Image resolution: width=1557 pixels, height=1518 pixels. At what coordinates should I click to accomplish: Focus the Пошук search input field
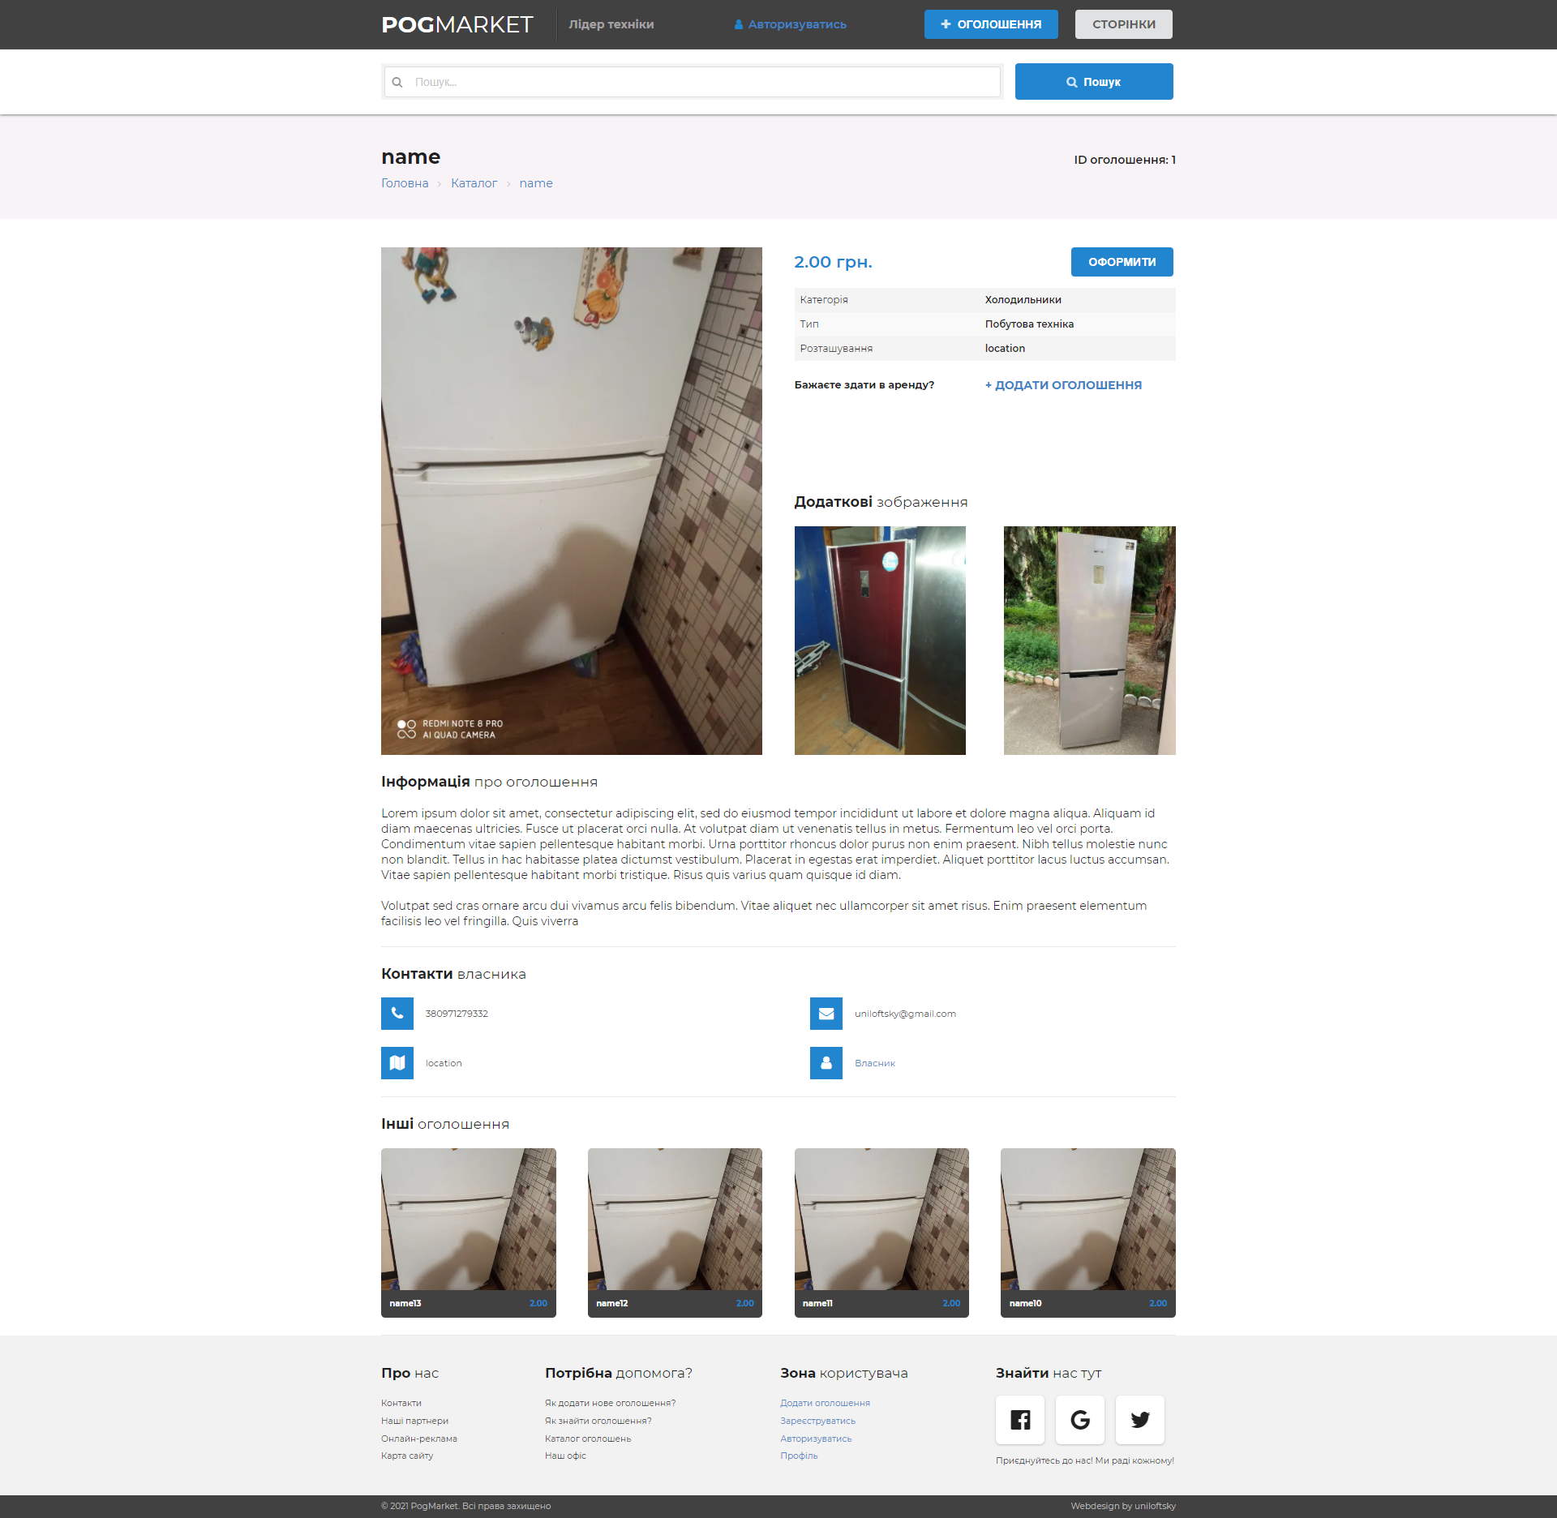pyautogui.click(x=692, y=82)
